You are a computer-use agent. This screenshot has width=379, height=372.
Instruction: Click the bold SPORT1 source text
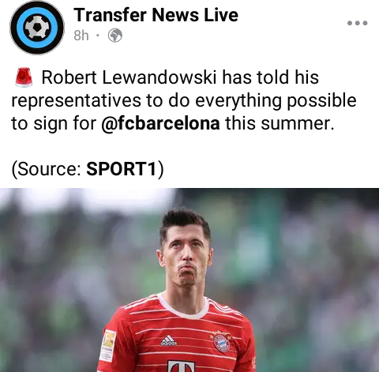pos(122,168)
